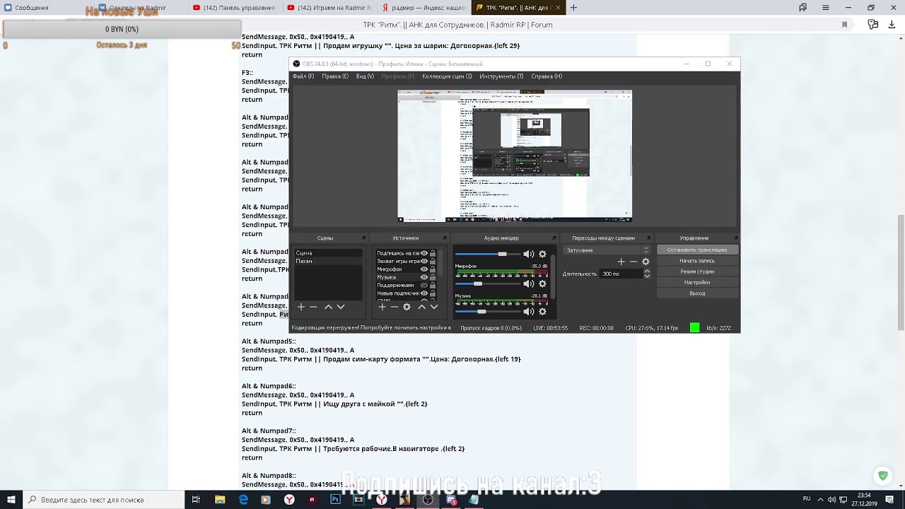Add a new scene in Сцены panel

[x=301, y=307]
